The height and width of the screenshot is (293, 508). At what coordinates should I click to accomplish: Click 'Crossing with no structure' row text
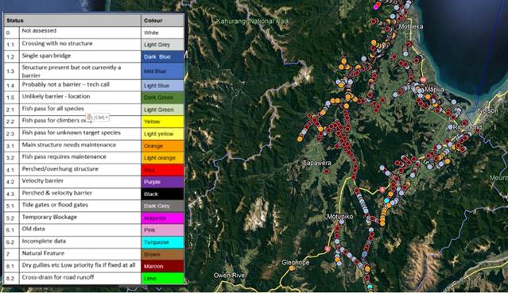point(57,44)
